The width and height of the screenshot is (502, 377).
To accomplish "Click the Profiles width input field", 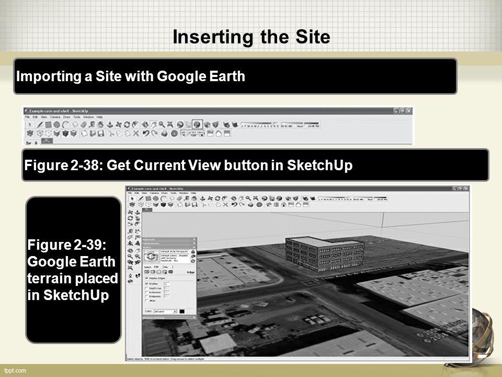I will pyautogui.click(x=167, y=284).
